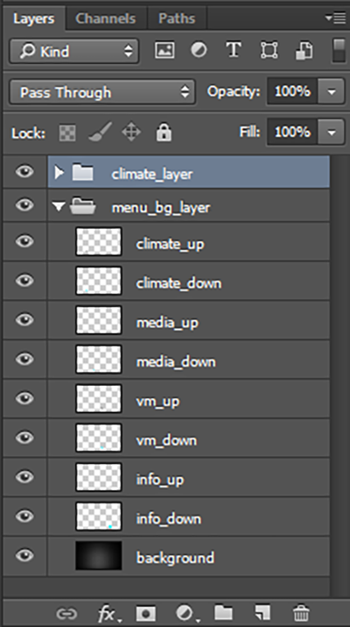Lock transparent pixels icon
This screenshot has height=627, width=350.
(x=67, y=132)
